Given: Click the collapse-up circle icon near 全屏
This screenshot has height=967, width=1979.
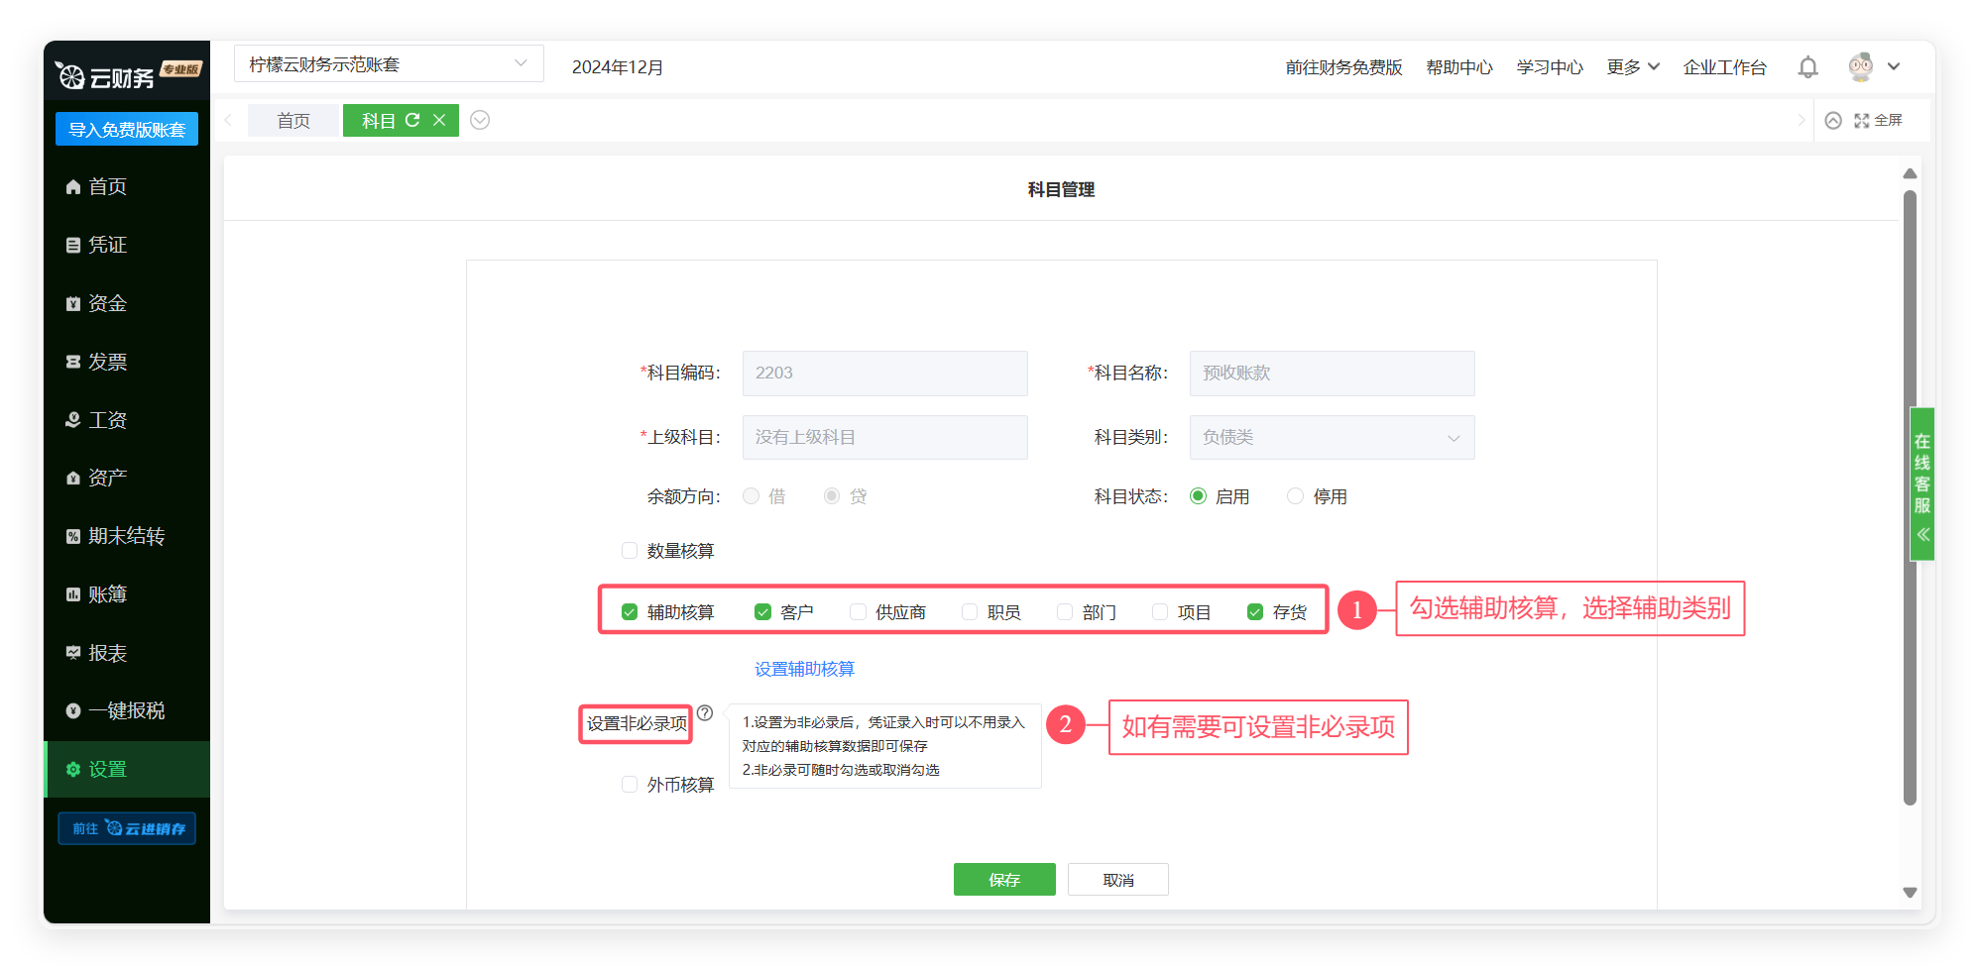Looking at the screenshot, I should point(1833,120).
